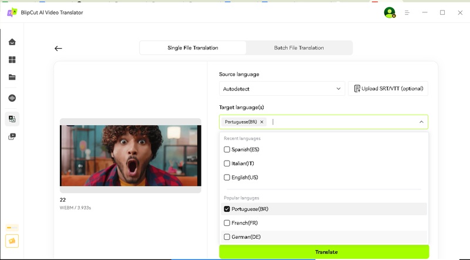This screenshot has height=260, width=470.
Task: Enable the French(FR) checkbox
Action: click(227, 223)
